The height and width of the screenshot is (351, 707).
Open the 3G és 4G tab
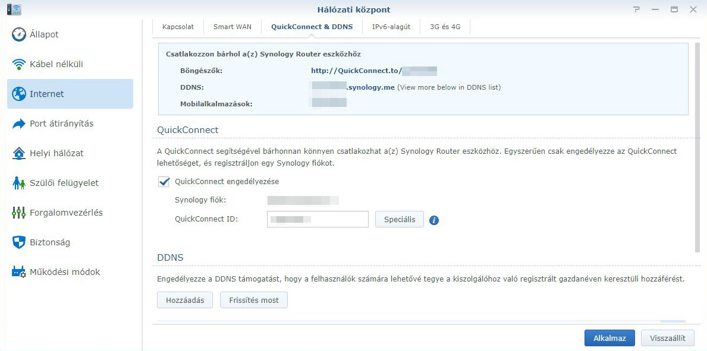pos(445,27)
